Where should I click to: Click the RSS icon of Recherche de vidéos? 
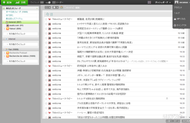pos(8,56)
